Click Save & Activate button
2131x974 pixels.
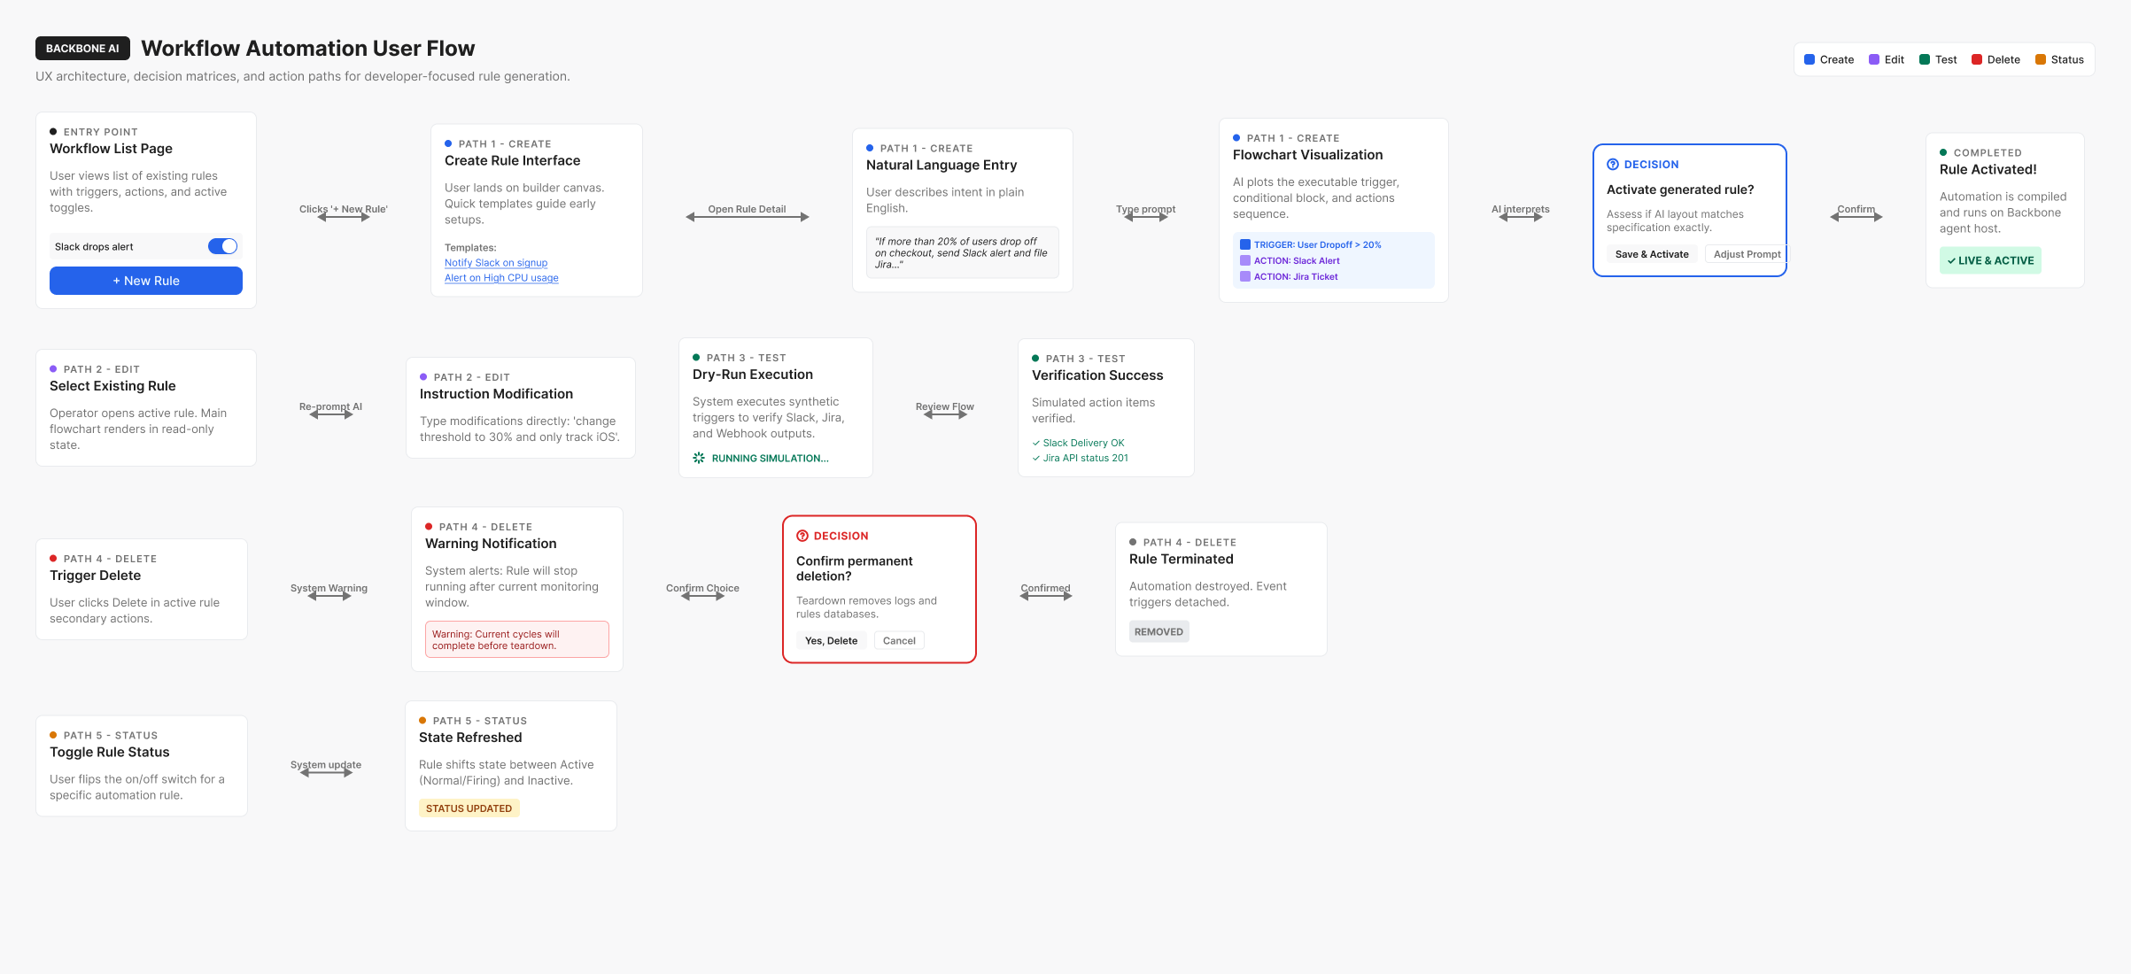coord(1652,254)
